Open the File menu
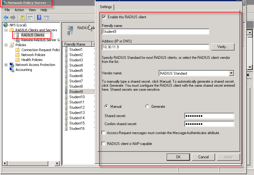This screenshot has width=254, height=175. [7, 10]
